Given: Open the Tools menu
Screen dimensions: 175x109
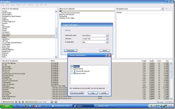Looking at the screenshot, I should [37, 5].
